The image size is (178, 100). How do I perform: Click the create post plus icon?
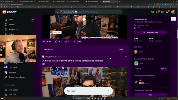coord(162,12)
